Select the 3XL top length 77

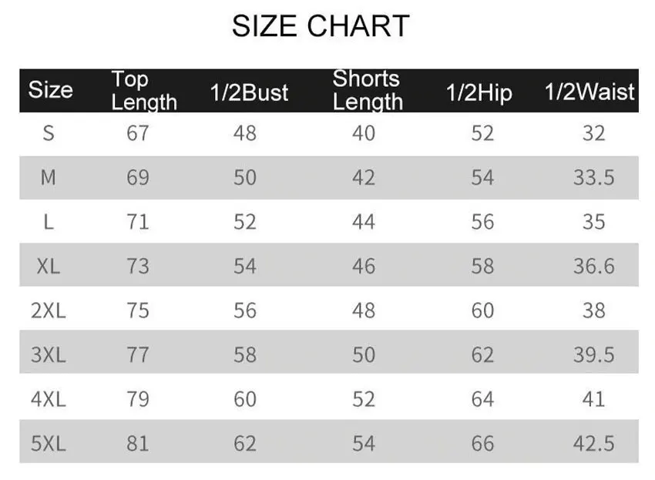pyautogui.click(x=137, y=355)
